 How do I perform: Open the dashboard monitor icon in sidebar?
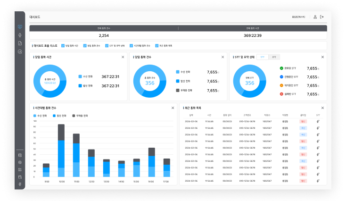click(x=20, y=27)
